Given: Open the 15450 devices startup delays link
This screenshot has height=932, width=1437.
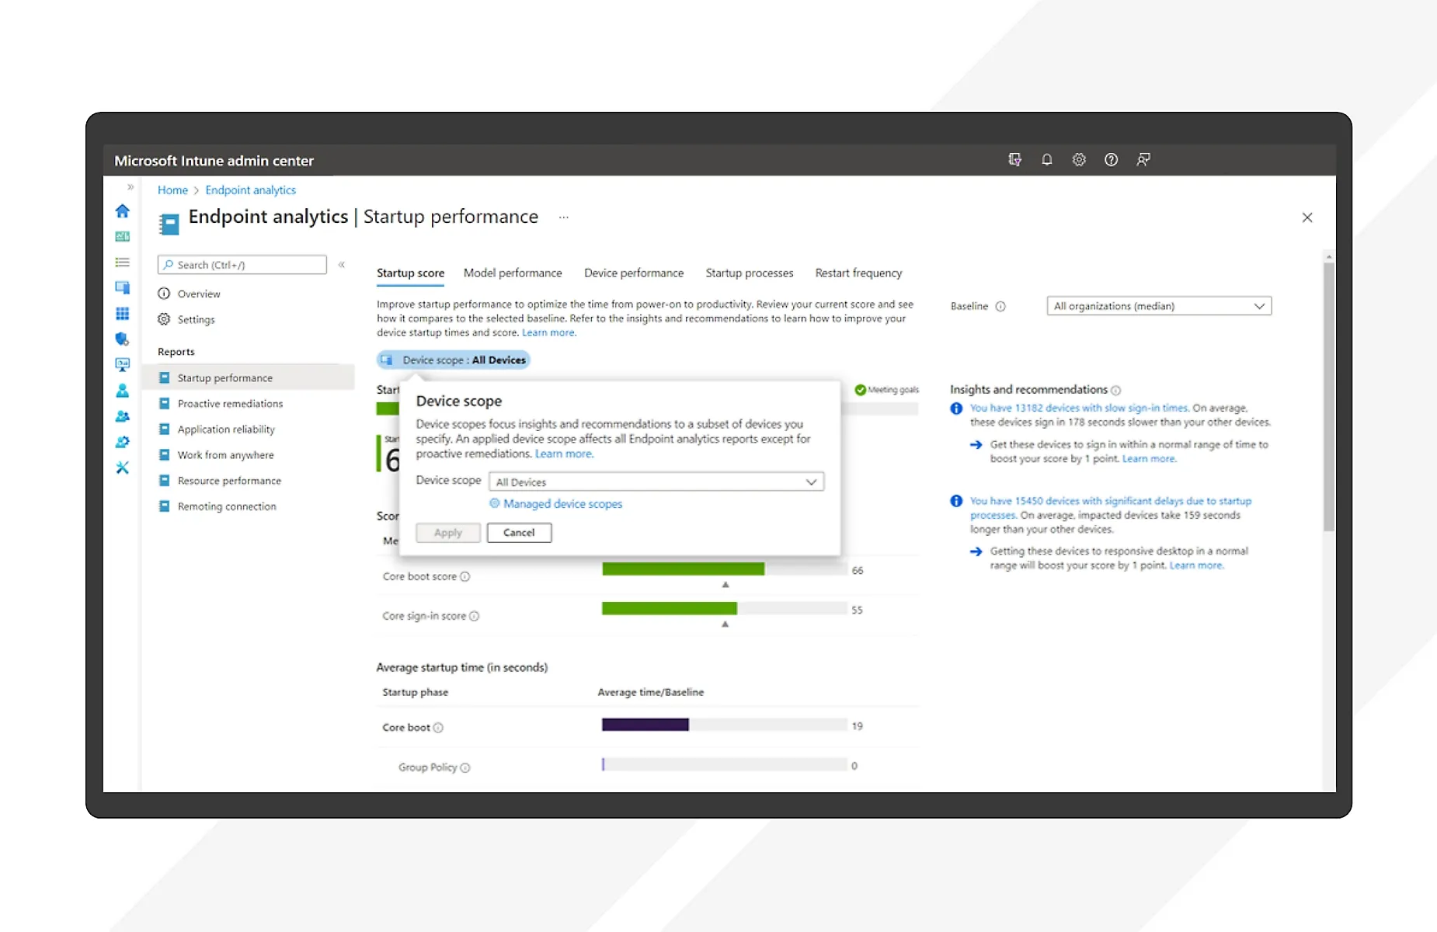Looking at the screenshot, I should [1111, 508].
